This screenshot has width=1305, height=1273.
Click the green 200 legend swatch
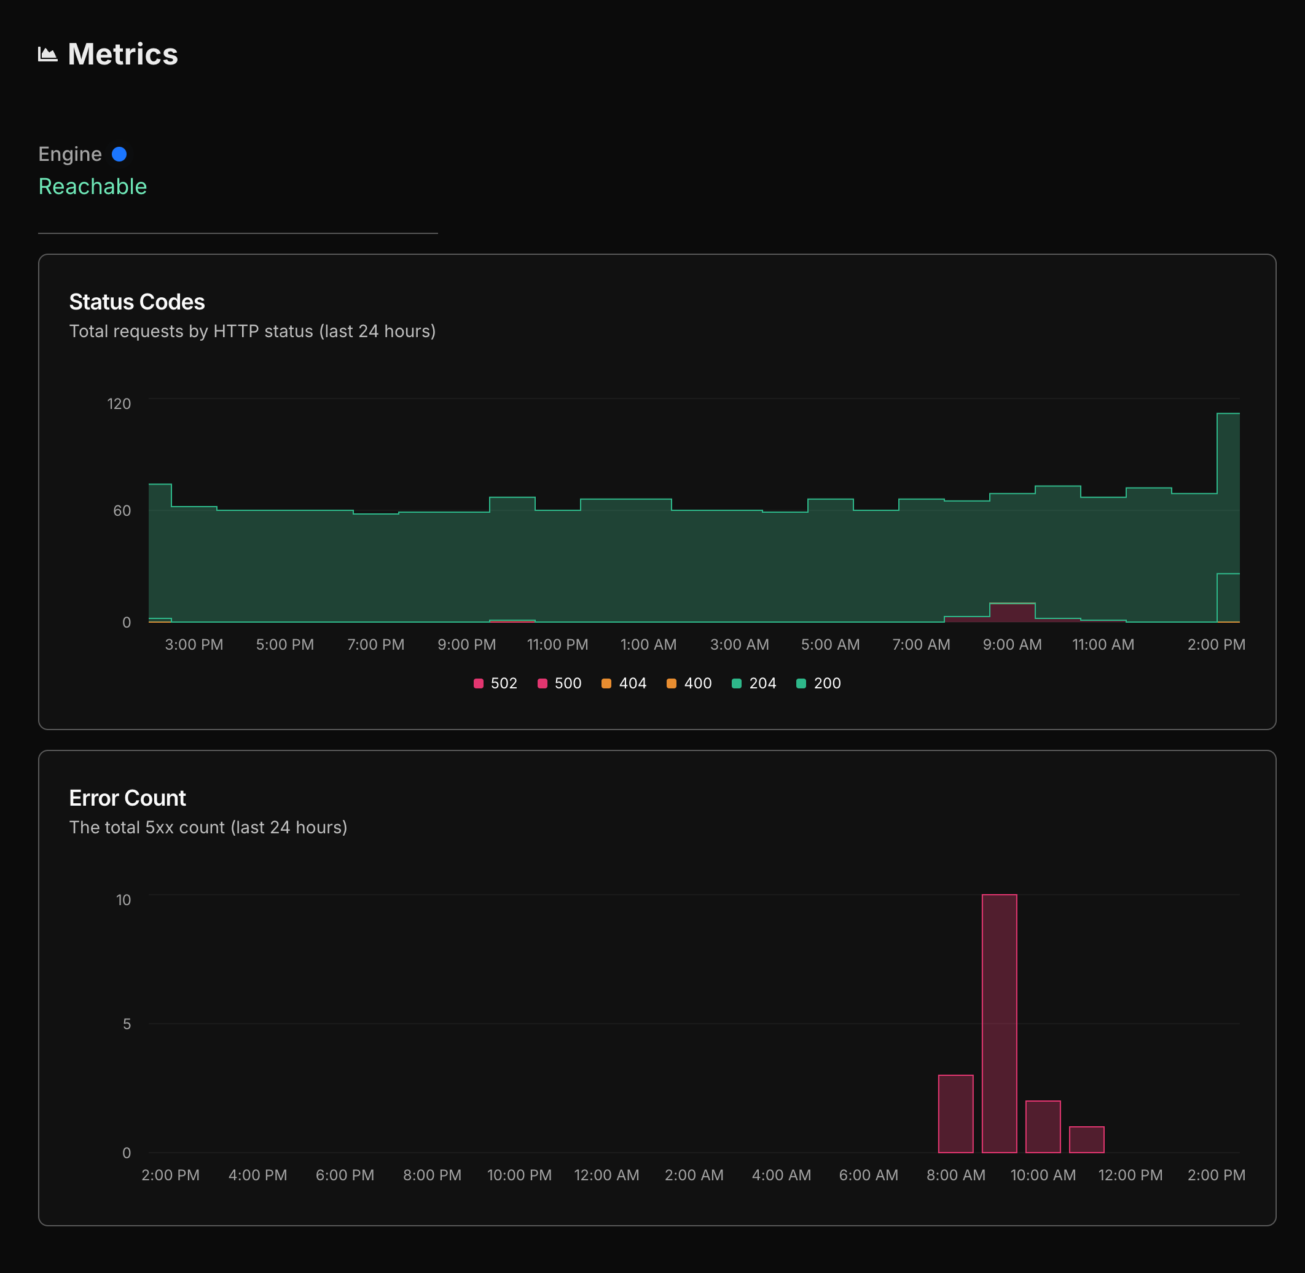pyautogui.click(x=801, y=683)
